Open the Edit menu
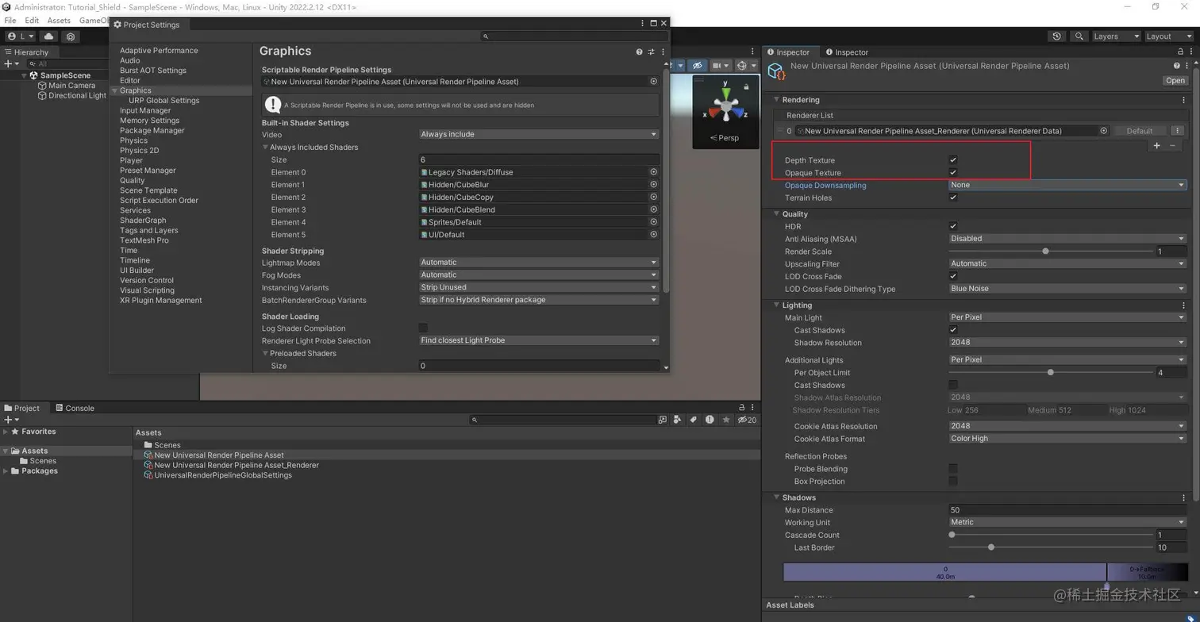Screen dimensions: 1200x622 tap(32, 21)
